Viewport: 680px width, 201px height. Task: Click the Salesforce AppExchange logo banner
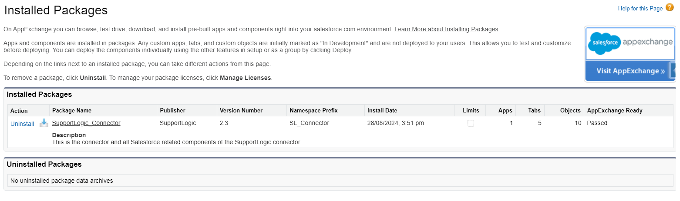click(630, 43)
